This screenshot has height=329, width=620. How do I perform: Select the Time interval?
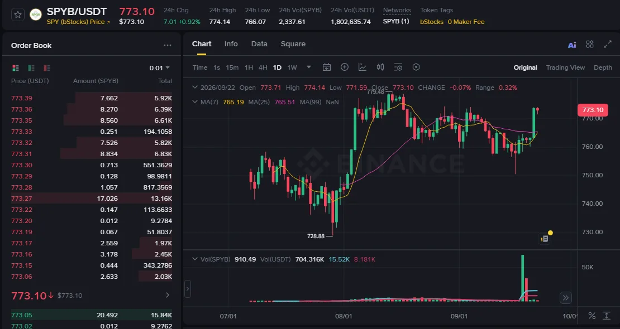tap(200, 67)
